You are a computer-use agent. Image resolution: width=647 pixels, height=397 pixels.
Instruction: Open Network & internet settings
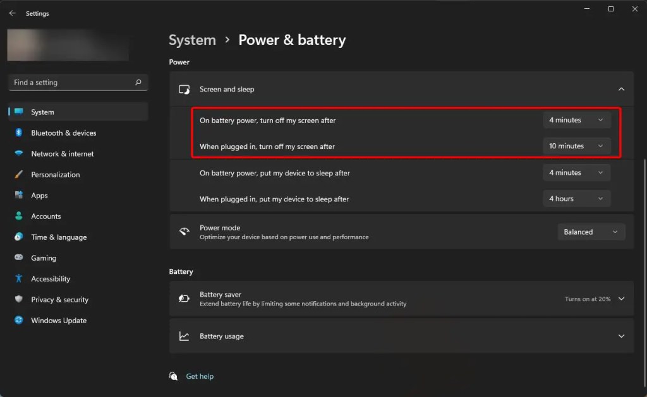click(78, 154)
